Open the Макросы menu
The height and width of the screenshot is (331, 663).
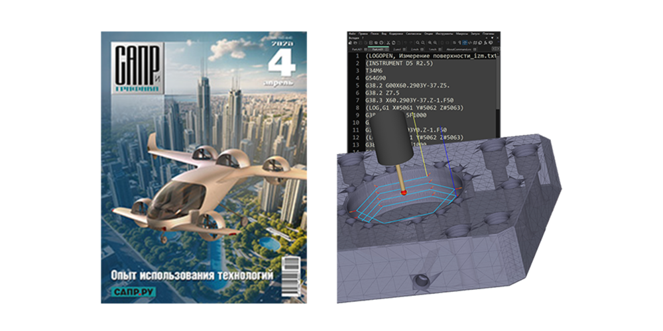(461, 32)
